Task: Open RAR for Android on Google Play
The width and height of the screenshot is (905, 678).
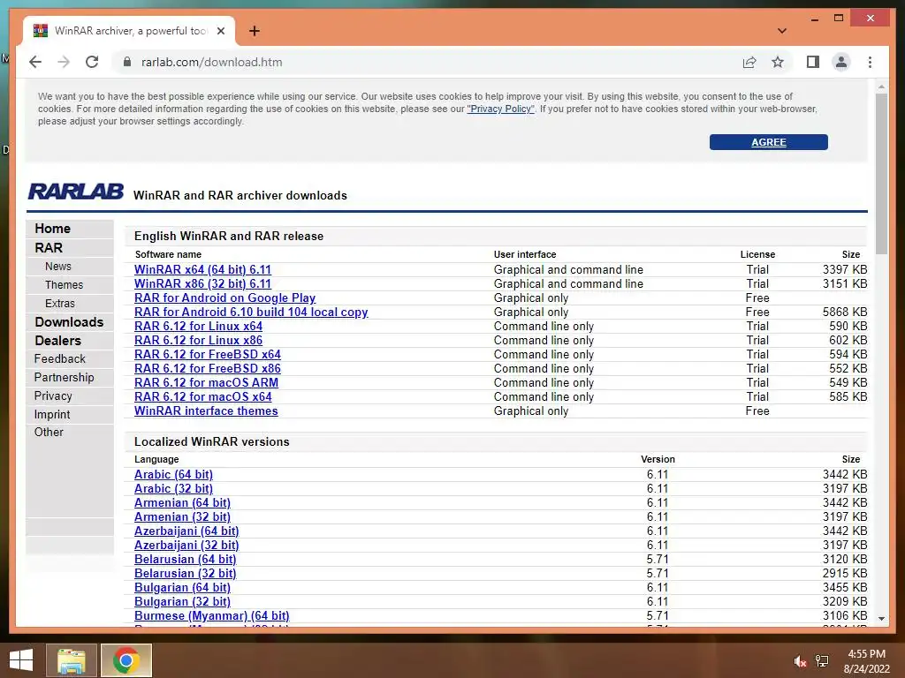Action: click(225, 298)
